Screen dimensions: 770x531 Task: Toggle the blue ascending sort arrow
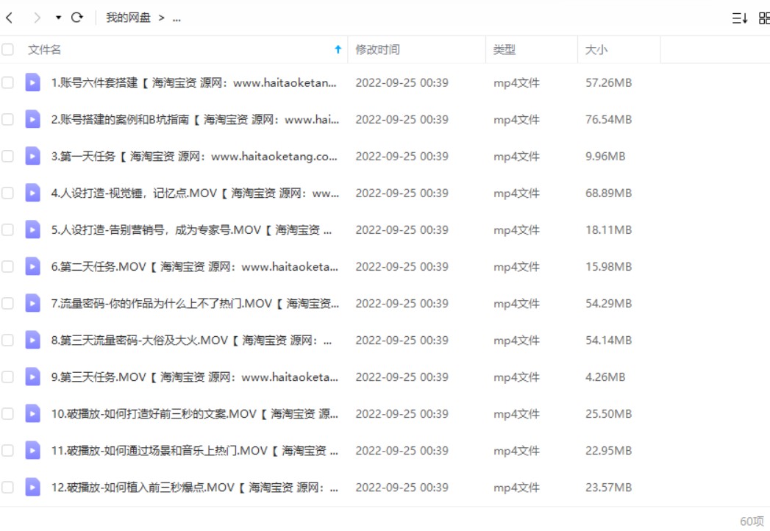[x=338, y=49]
